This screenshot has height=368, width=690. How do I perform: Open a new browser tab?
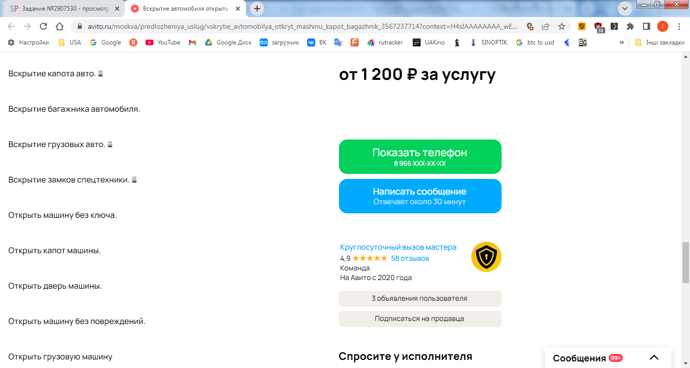[257, 9]
